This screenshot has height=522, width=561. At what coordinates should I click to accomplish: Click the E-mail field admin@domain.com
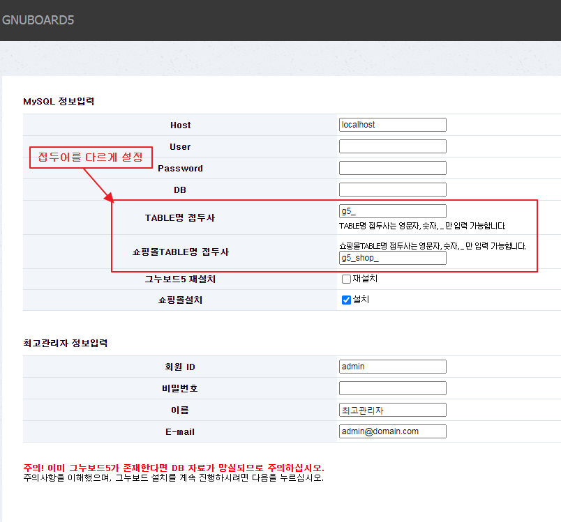[392, 431]
